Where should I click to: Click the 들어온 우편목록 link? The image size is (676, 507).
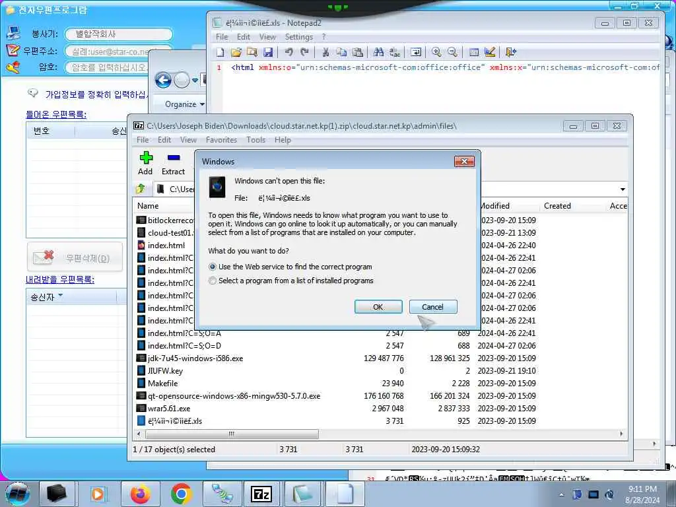(x=56, y=115)
